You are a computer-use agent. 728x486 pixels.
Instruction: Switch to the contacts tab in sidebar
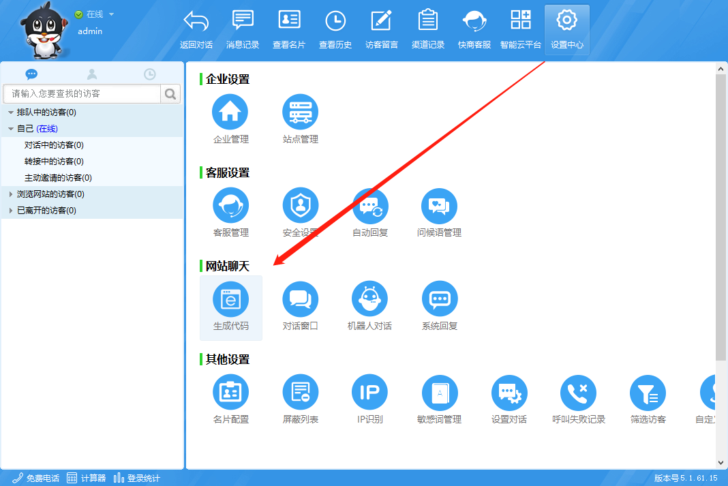pyautogui.click(x=92, y=74)
